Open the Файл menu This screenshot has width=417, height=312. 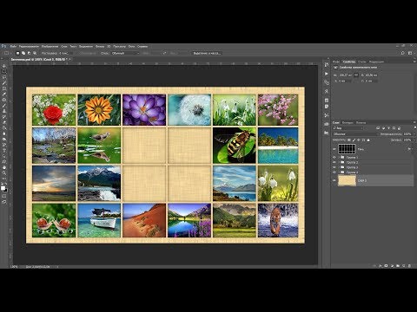click(13, 46)
